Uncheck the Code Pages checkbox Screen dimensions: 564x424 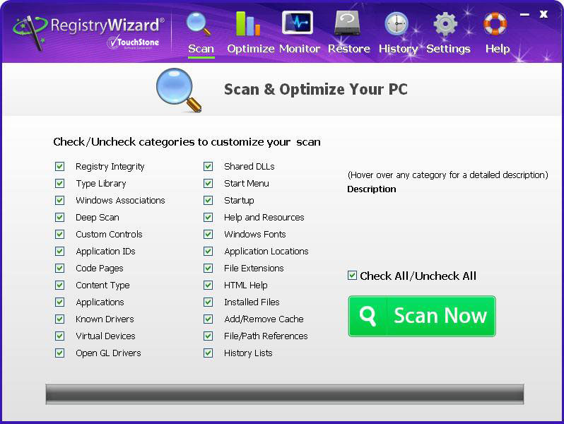(59, 268)
